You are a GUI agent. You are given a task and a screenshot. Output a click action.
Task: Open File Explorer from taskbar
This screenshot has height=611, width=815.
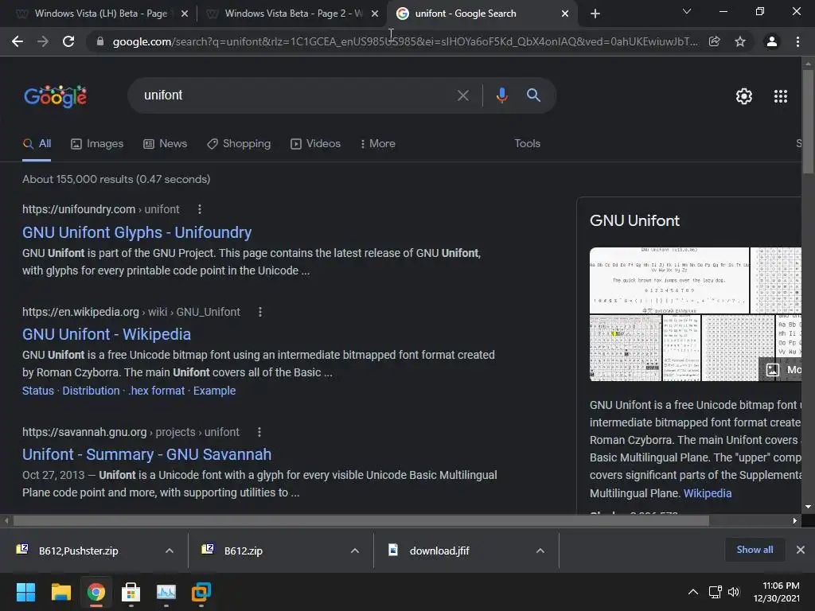(60, 592)
